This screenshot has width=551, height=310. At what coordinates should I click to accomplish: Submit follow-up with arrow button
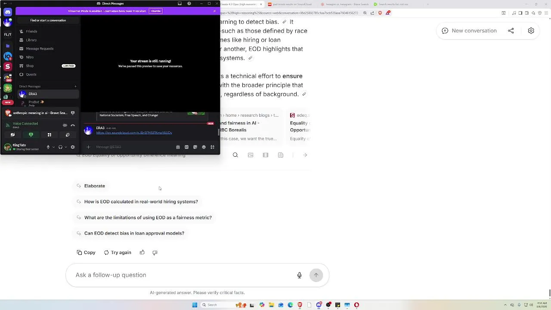tap(316, 275)
